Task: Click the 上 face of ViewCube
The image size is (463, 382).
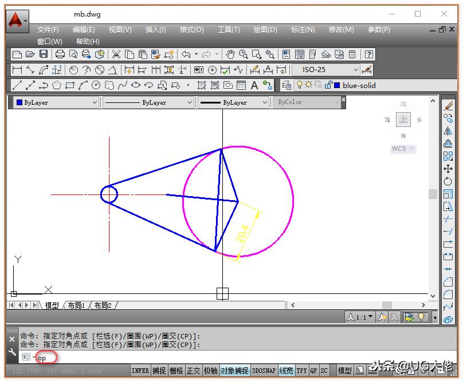Action: 403,120
